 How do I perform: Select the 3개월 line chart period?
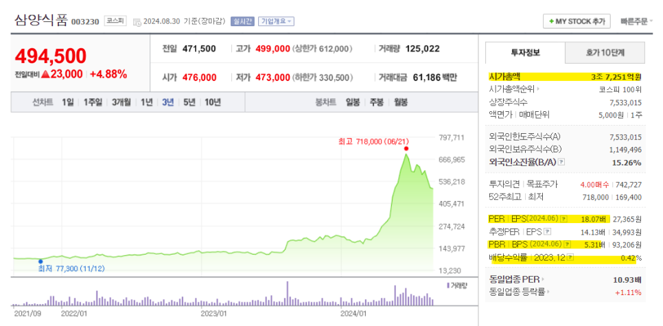(x=121, y=102)
